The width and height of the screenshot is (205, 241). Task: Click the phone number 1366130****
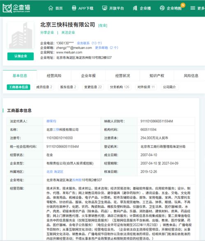(65, 43)
